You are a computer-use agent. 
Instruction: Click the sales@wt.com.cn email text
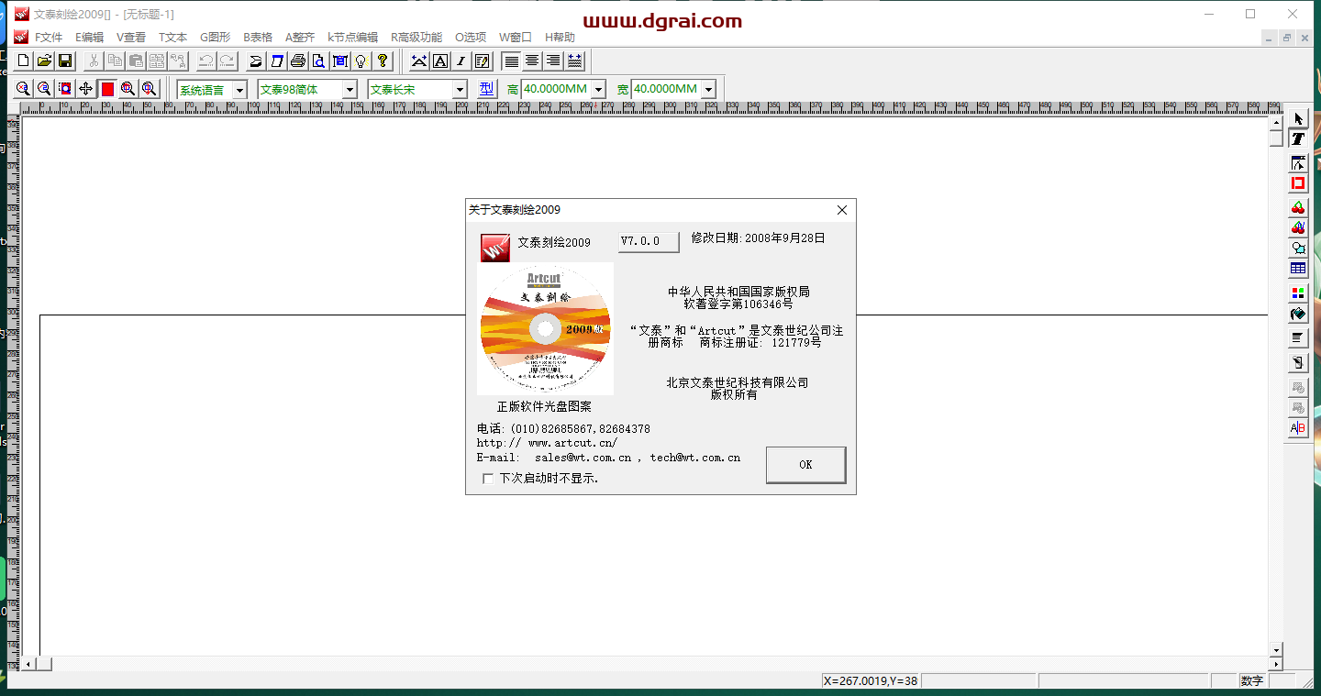(583, 458)
